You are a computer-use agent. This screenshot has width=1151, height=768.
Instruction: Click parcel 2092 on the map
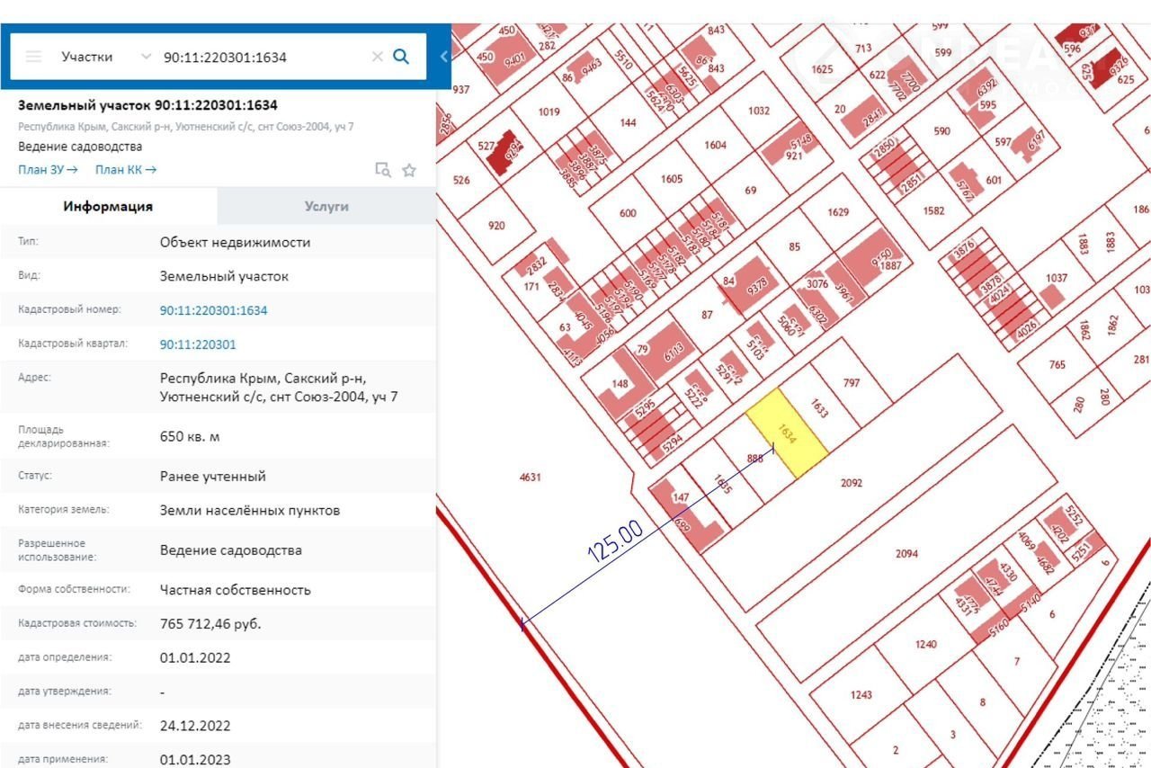tap(852, 483)
